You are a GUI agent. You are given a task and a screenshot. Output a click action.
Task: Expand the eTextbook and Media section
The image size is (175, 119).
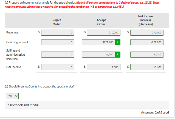[x=87, y=105]
